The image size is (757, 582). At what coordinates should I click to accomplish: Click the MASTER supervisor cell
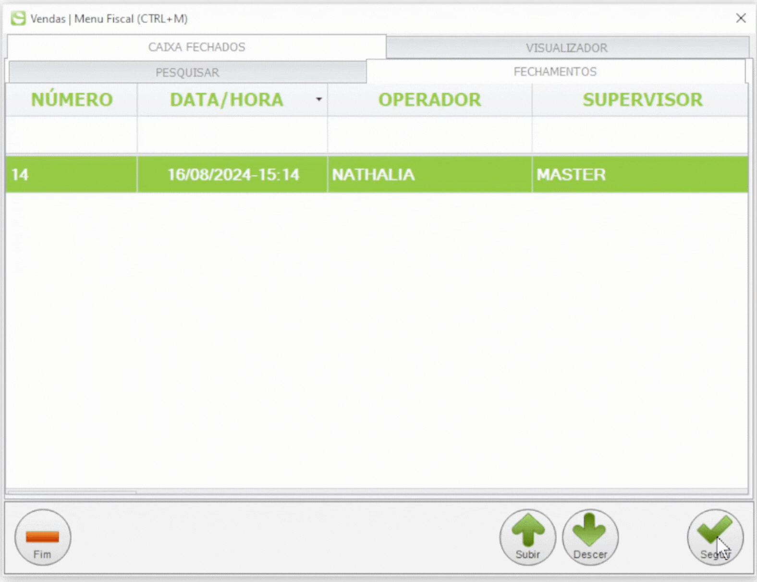point(640,174)
